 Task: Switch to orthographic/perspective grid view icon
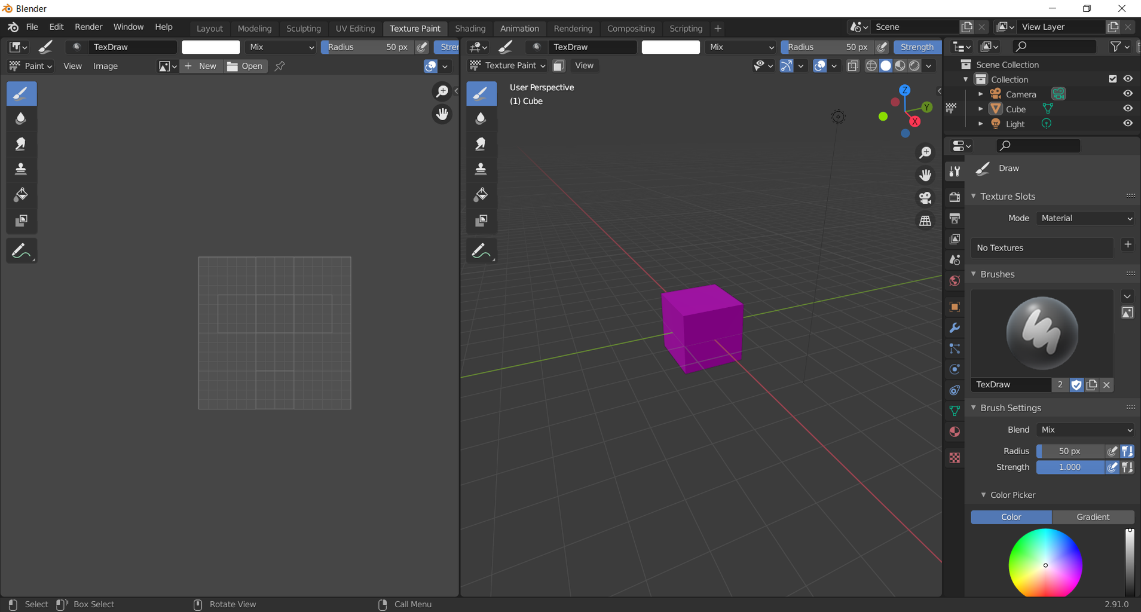925,221
